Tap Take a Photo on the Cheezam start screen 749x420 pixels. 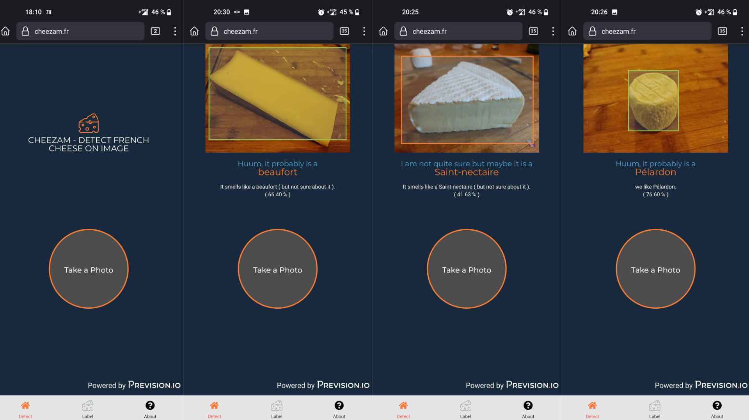89,269
